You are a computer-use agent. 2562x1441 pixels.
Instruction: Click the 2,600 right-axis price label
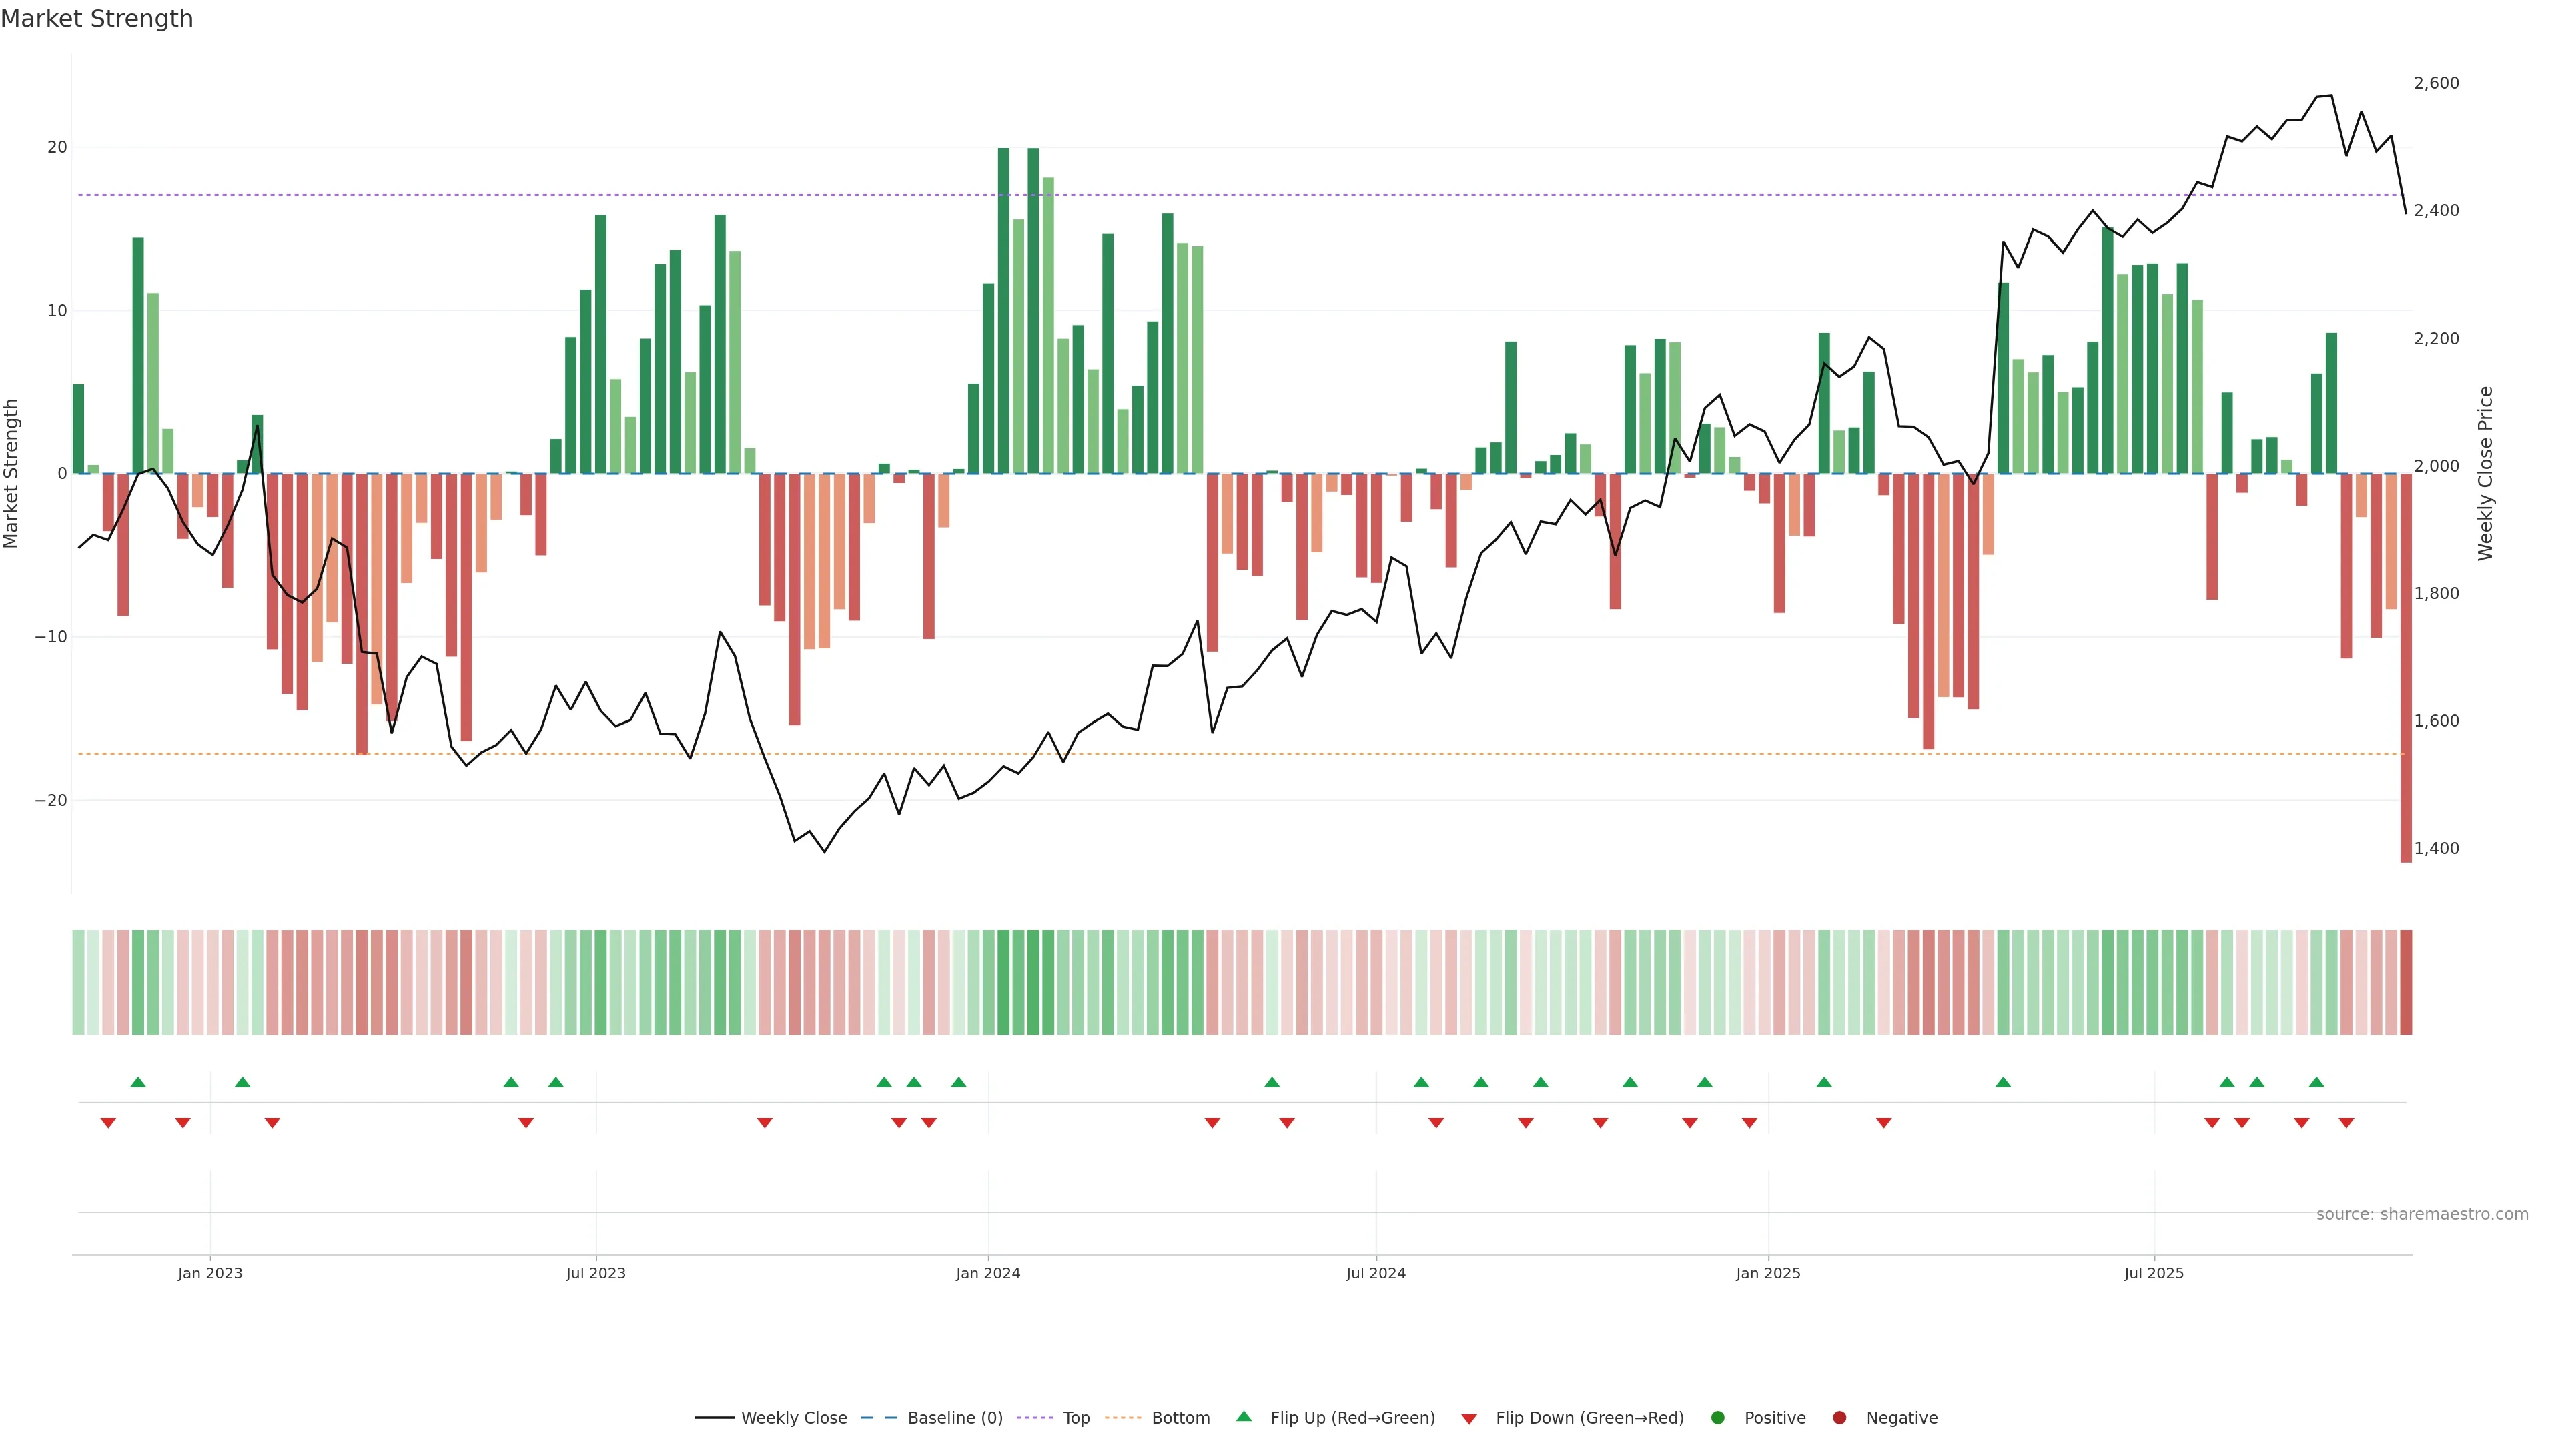2436,83
